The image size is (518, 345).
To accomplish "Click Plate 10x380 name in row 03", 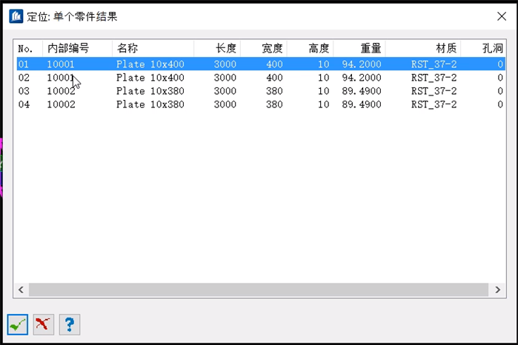I will click(x=150, y=91).
